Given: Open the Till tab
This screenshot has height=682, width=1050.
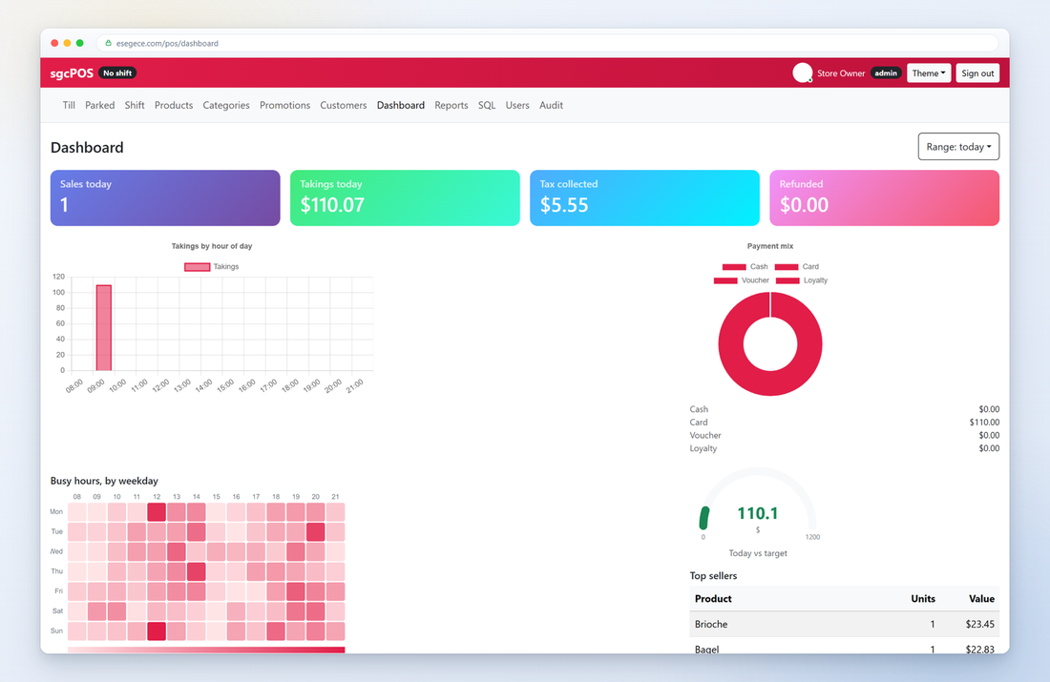Looking at the screenshot, I should tap(69, 105).
